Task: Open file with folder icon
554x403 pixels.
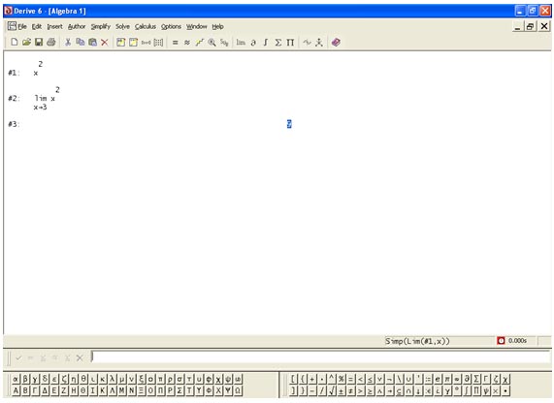Action: pyautogui.click(x=26, y=43)
